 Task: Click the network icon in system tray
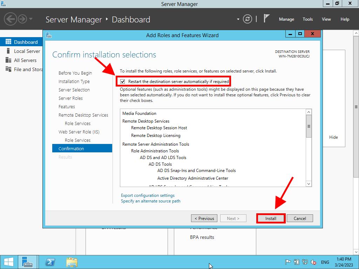pyautogui.click(x=305, y=262)
